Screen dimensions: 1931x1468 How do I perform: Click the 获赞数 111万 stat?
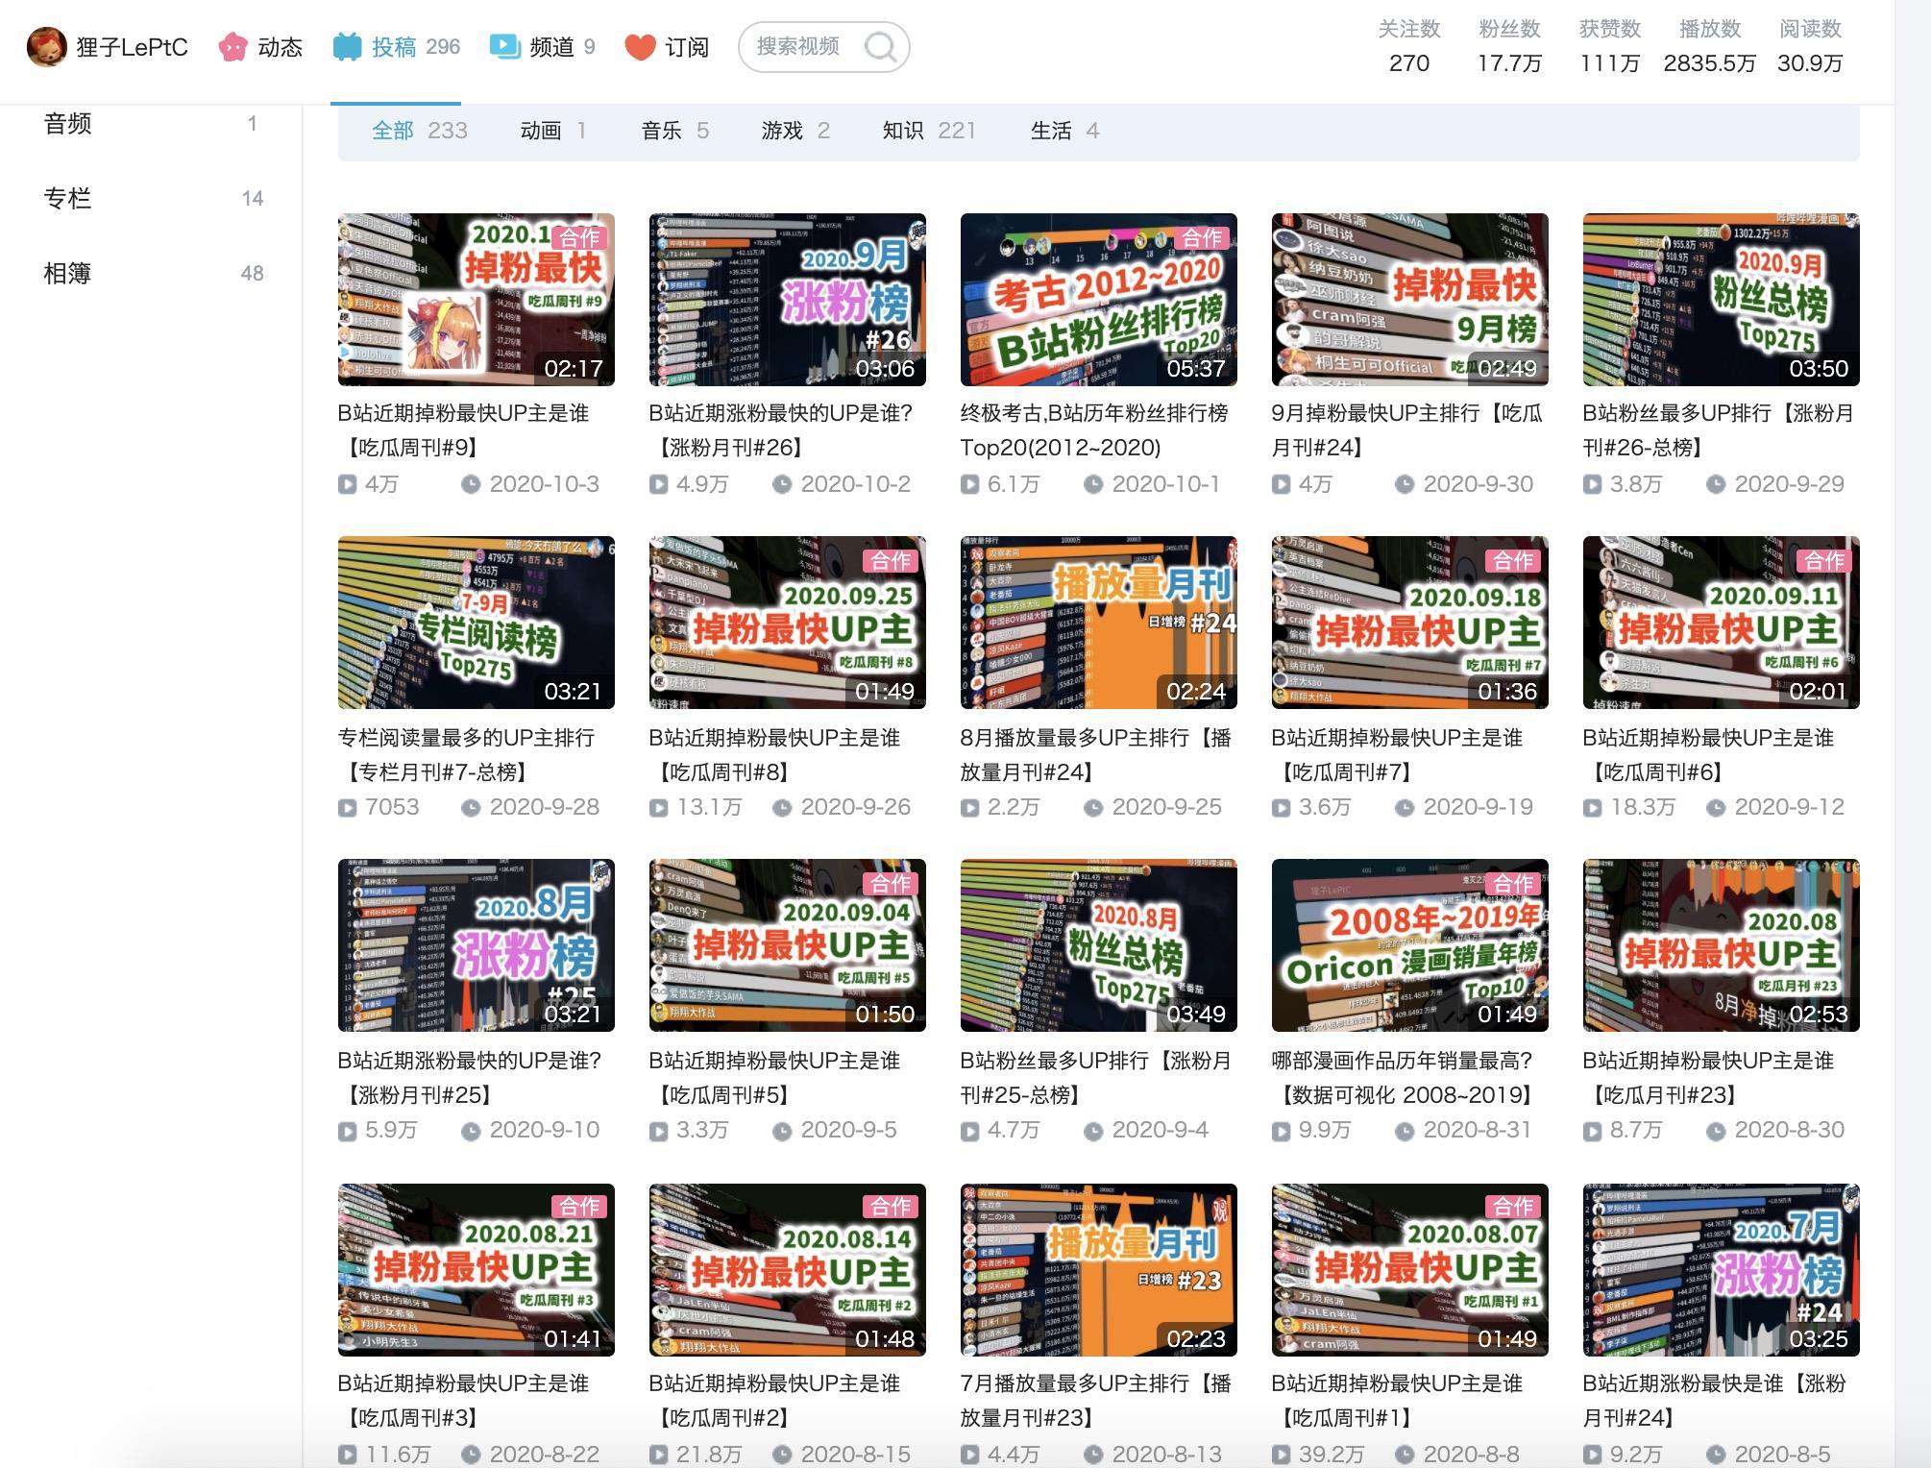pyautogui.click(x=1610, y=46)
